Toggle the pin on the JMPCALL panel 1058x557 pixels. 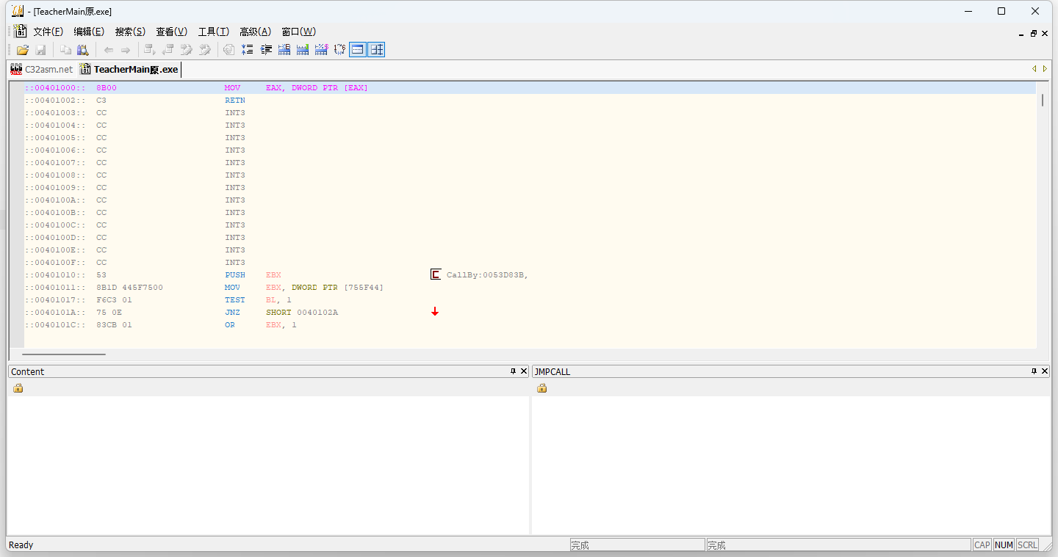1034,371
